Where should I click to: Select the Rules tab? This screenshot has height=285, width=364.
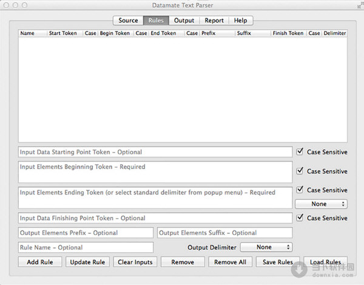click(156, 21)
